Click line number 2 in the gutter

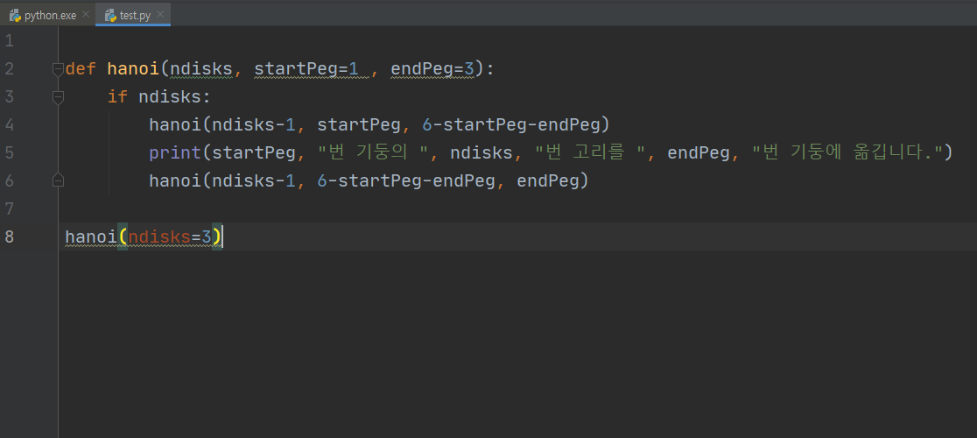pyautogui.click(x=9, y=68)
